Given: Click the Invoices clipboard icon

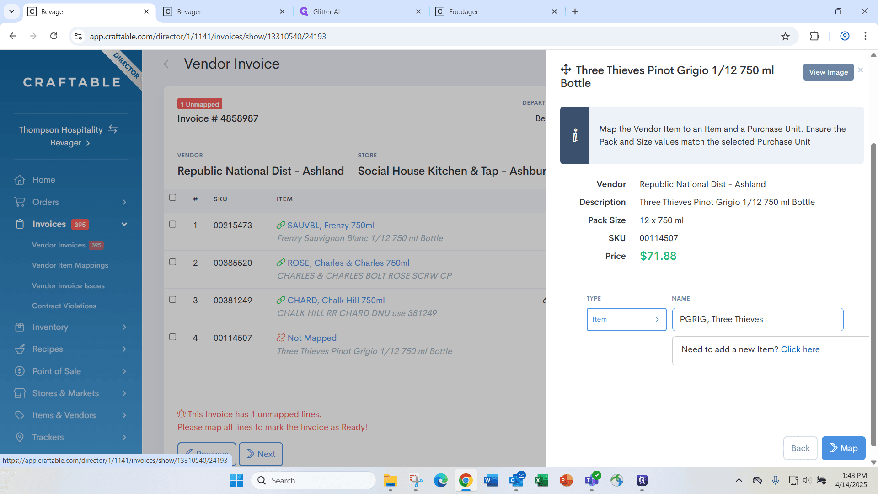Looking at the screenshot, I should tap(20, 224).
